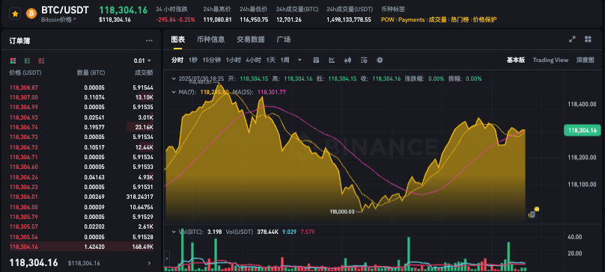Open the chart list settings icon
This screenshot has width=605, height=272.
pos(364,60)
